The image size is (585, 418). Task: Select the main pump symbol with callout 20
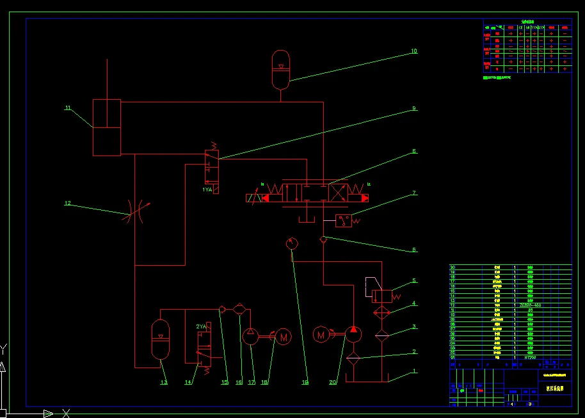pos(353,334)
